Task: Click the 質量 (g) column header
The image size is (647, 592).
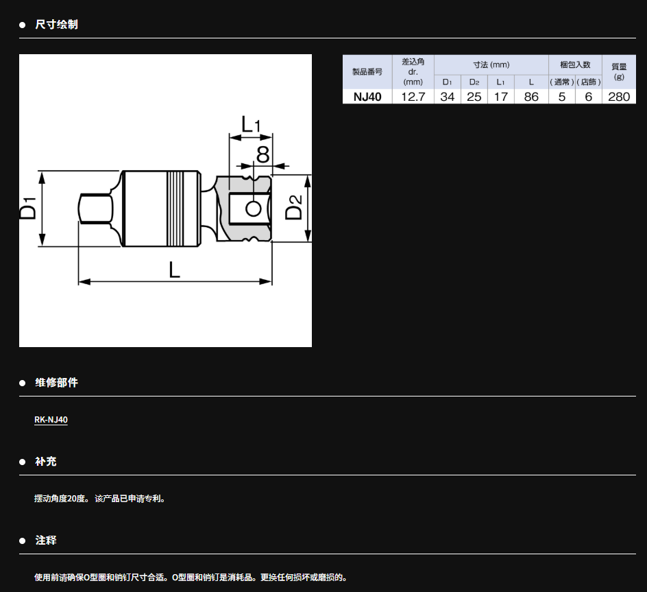Action: tap(618, 71)
